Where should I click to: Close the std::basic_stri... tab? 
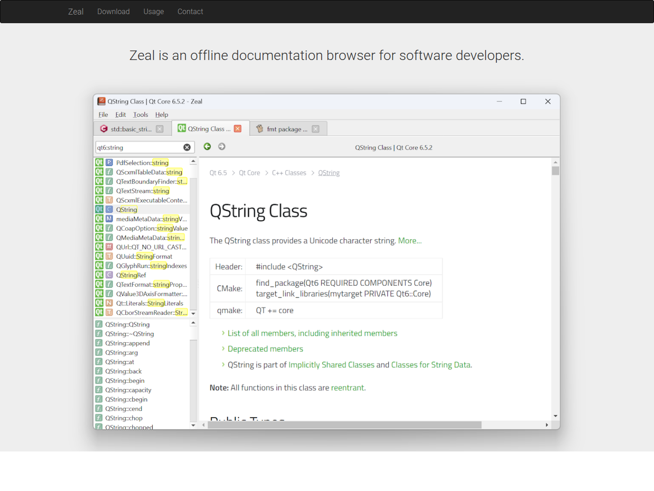coord(160,129)
